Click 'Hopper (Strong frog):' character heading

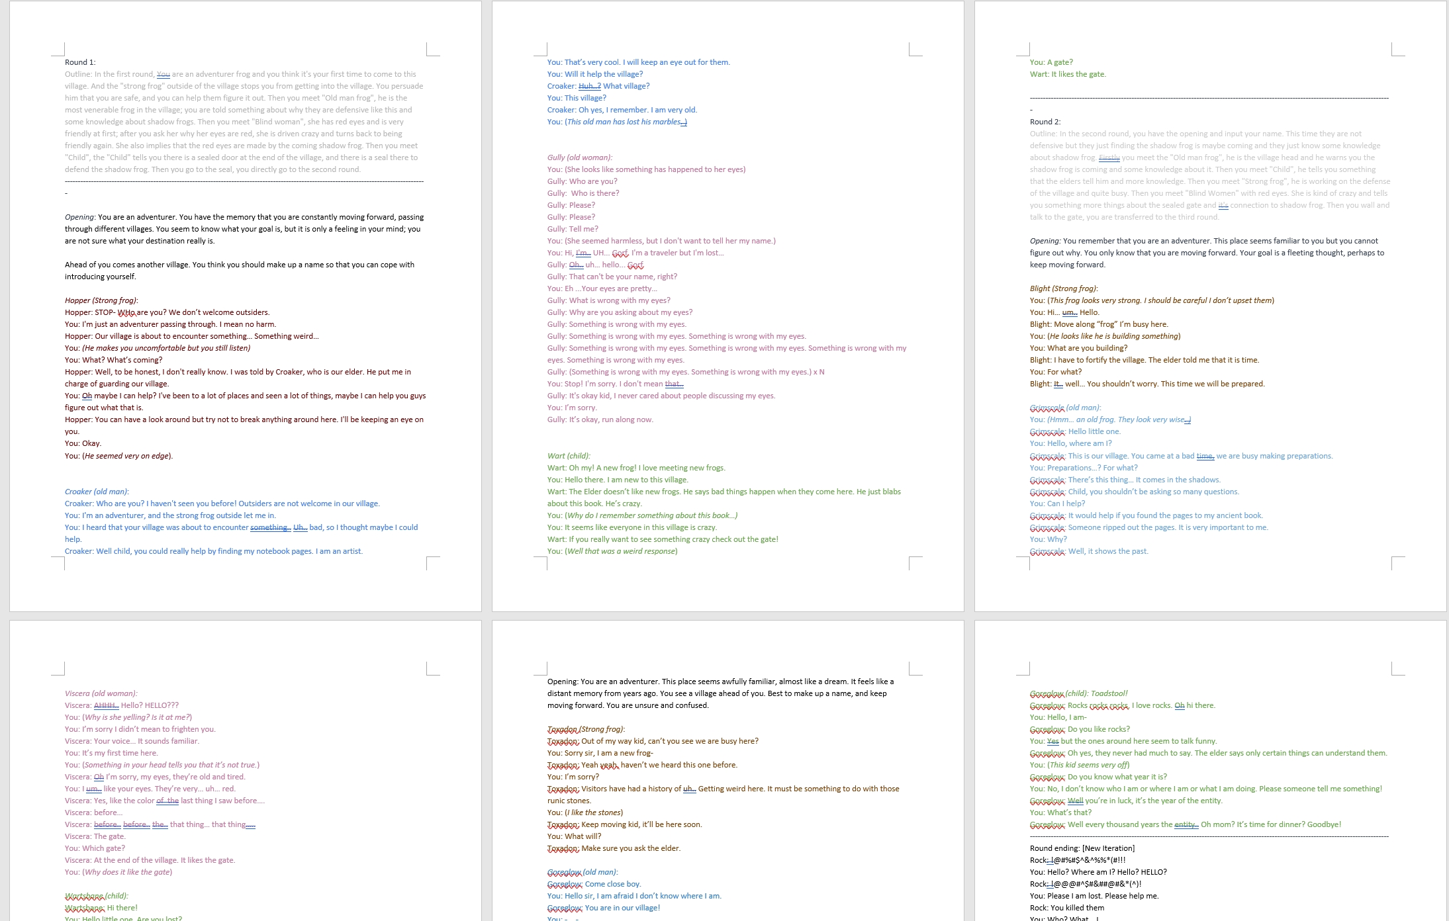(x=101, y=300)
